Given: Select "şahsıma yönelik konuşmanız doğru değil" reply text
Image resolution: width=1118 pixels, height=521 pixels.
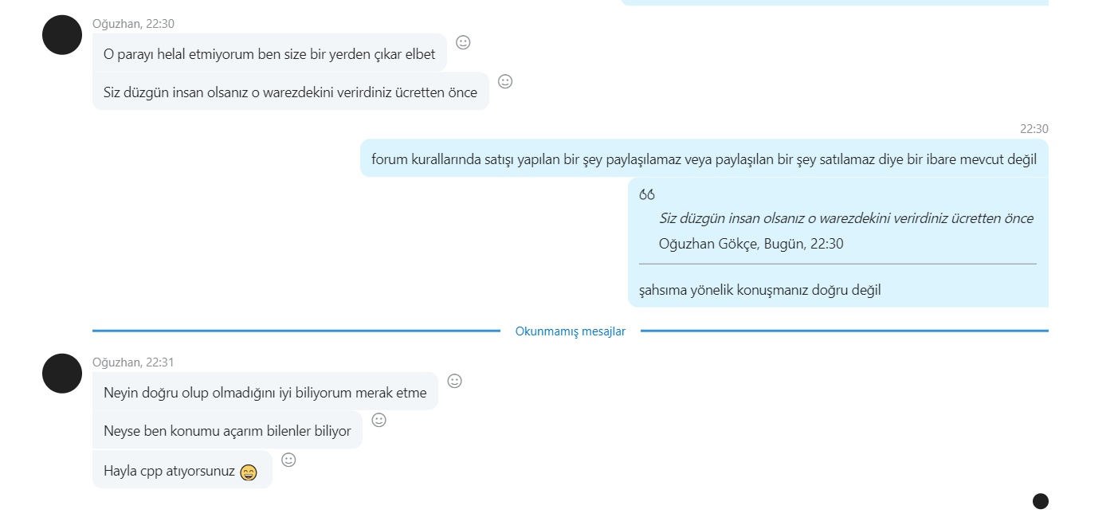Looking at the screenshot, I should [x=760, y=290].
